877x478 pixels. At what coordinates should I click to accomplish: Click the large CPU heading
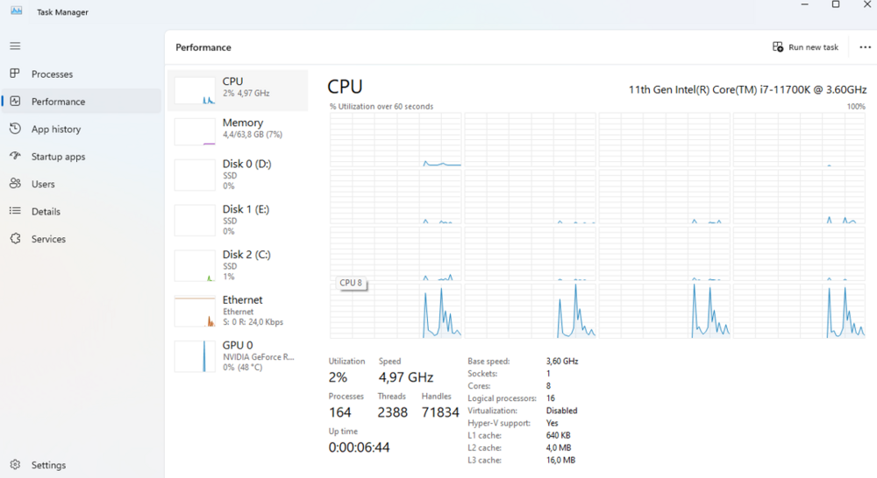345,87
